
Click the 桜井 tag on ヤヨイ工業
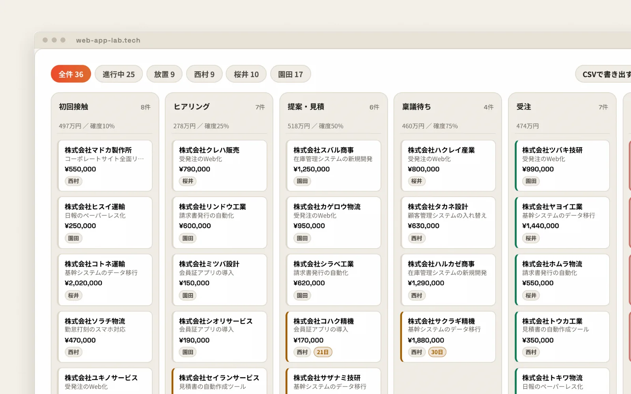(x=531, y=238)
